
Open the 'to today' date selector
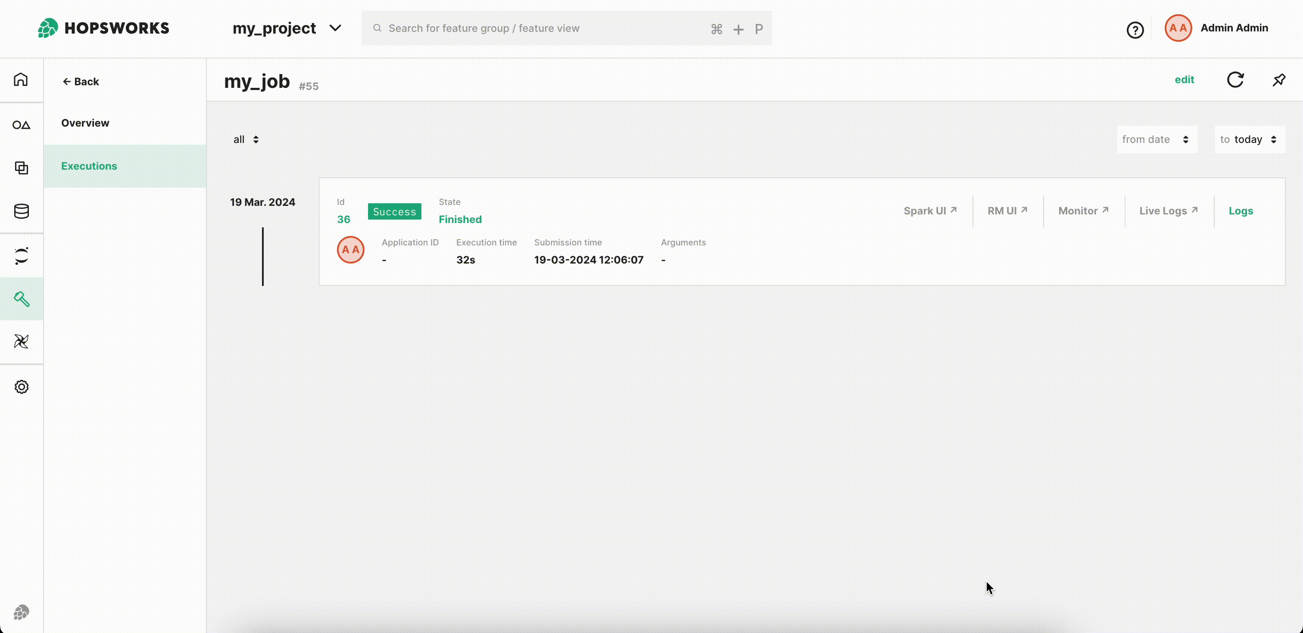click(x=1249, y=139)
